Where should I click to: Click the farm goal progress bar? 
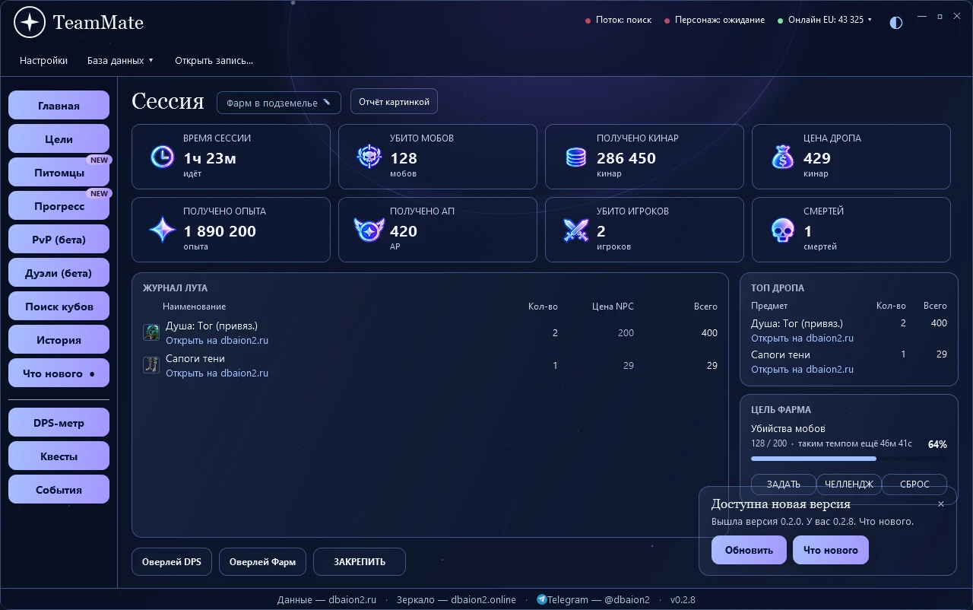[x=848, y=459]
